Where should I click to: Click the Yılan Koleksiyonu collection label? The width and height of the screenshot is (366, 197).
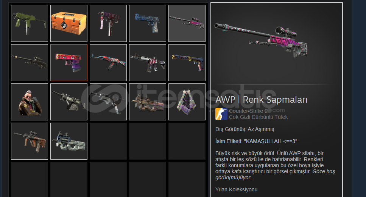click(x=236, y=189)
